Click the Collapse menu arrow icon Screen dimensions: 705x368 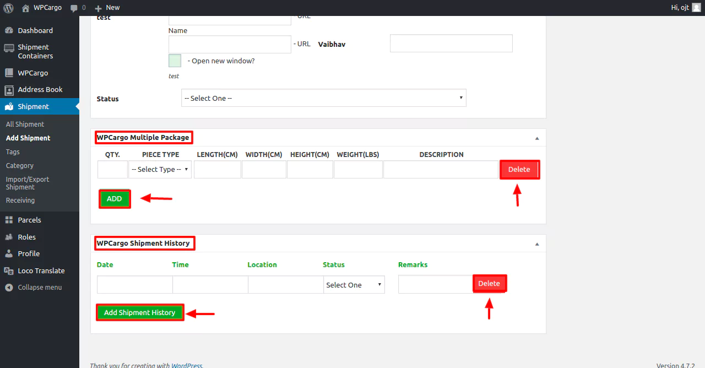click(x=9, y=288)
